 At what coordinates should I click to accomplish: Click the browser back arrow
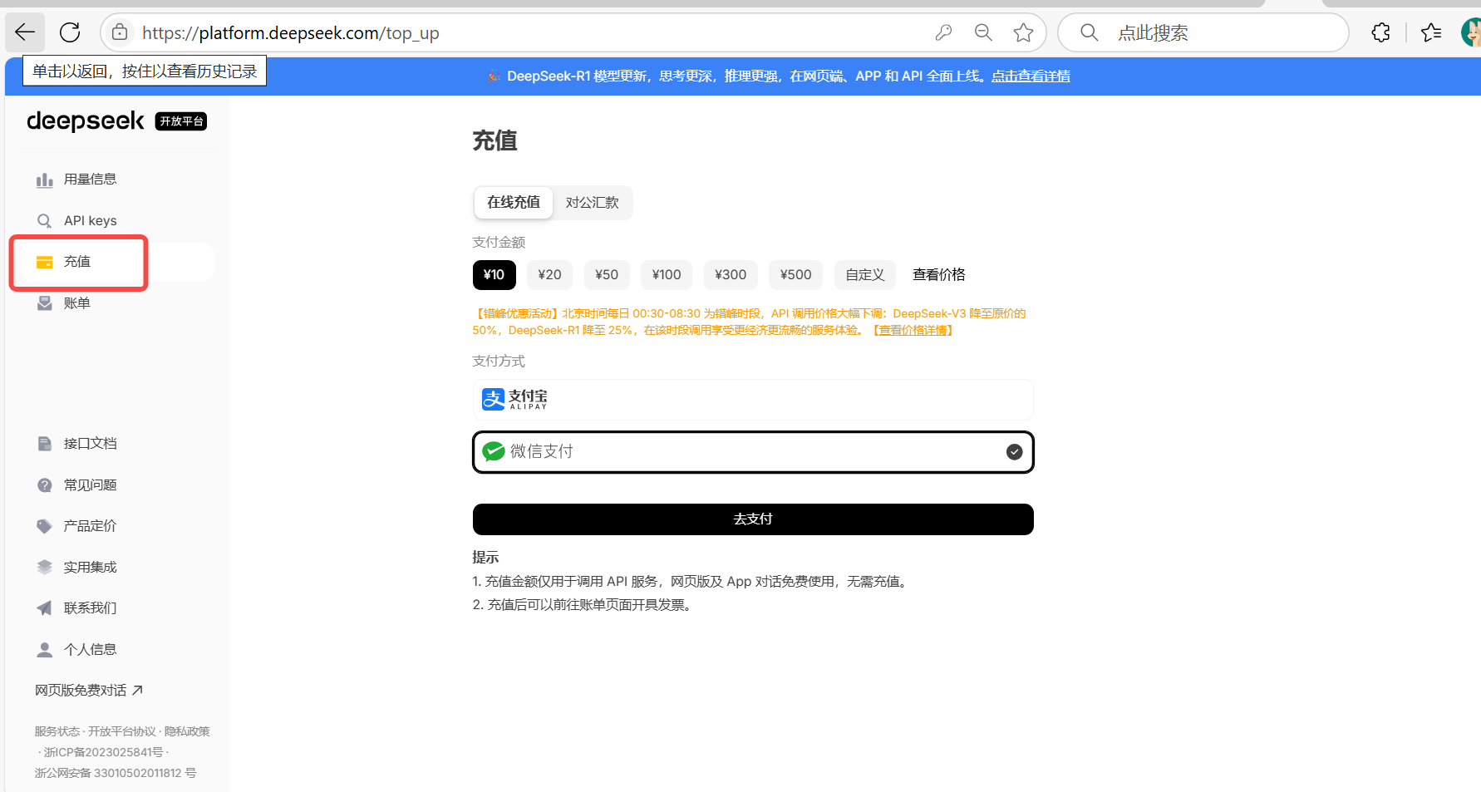pos(25,32)
